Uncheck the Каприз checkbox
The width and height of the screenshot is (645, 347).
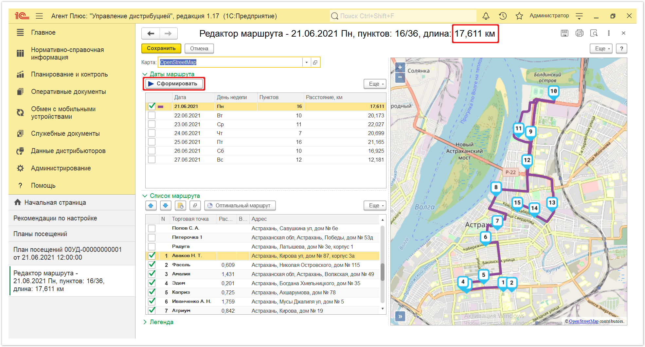152,292
